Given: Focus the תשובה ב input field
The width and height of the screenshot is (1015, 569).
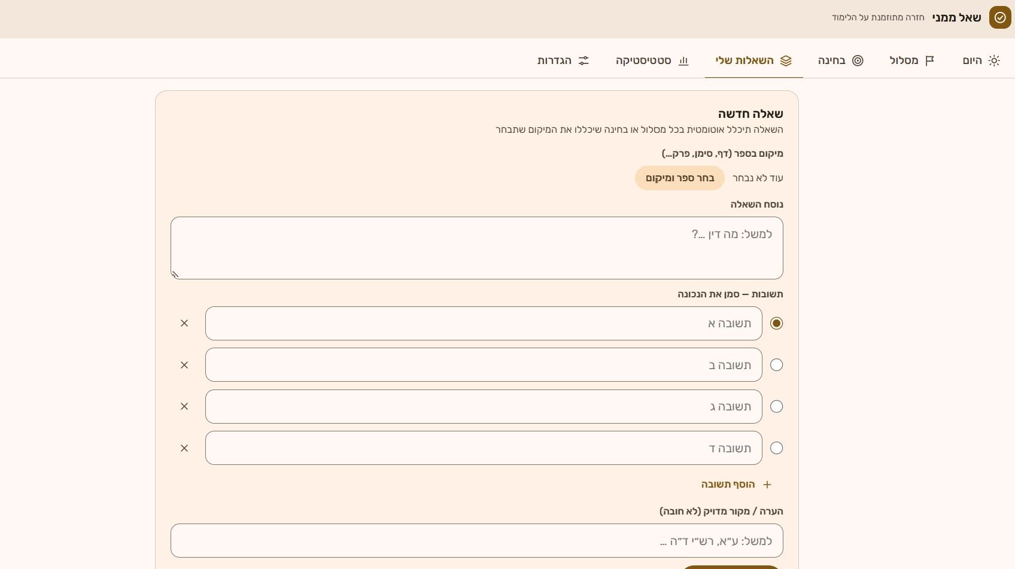Looking at the screenshot, I should click(x=484, y=365).
